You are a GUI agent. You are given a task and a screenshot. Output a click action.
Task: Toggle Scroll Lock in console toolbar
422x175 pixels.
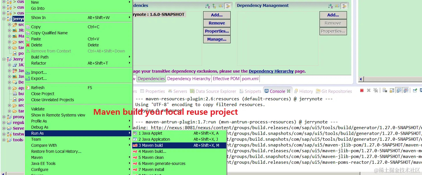(392, 91)
